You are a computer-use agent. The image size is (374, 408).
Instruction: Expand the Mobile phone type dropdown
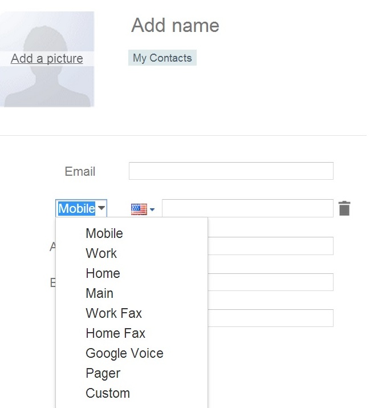82,208
